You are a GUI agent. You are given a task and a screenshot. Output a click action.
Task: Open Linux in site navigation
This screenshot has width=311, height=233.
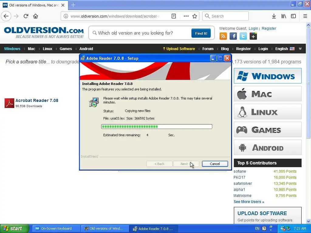[x=47, y=49]
